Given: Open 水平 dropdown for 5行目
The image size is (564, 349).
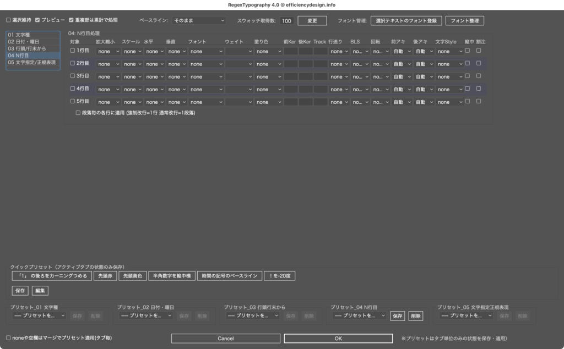Looking at the screenshot, I should point(154,102).
